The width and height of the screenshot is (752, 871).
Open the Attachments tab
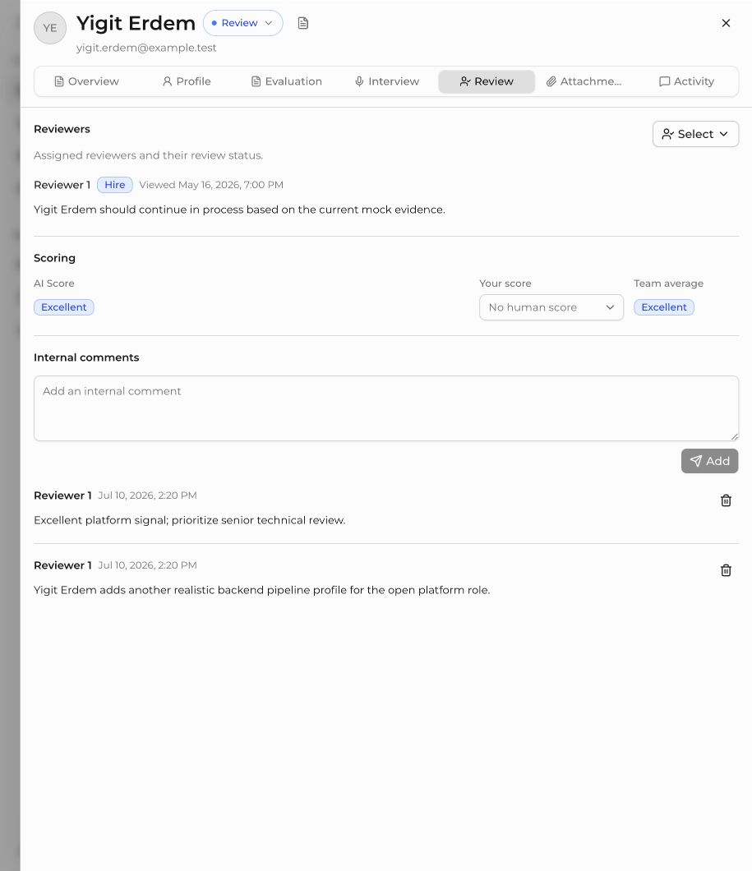[584, 81]
